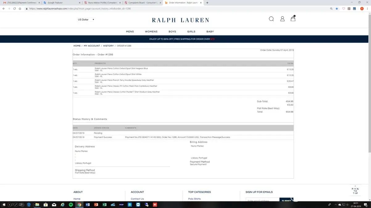Click the heart extension icon in toolbar

click(343, 9)
